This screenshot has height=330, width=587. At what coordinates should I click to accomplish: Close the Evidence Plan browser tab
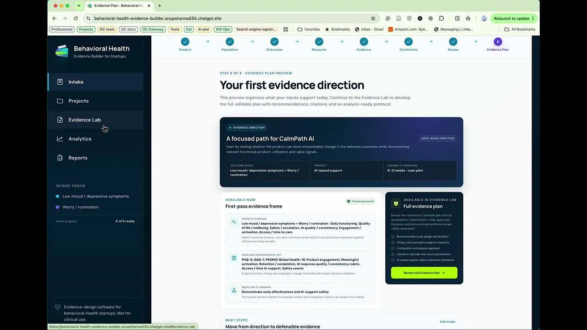click(149, 5)
